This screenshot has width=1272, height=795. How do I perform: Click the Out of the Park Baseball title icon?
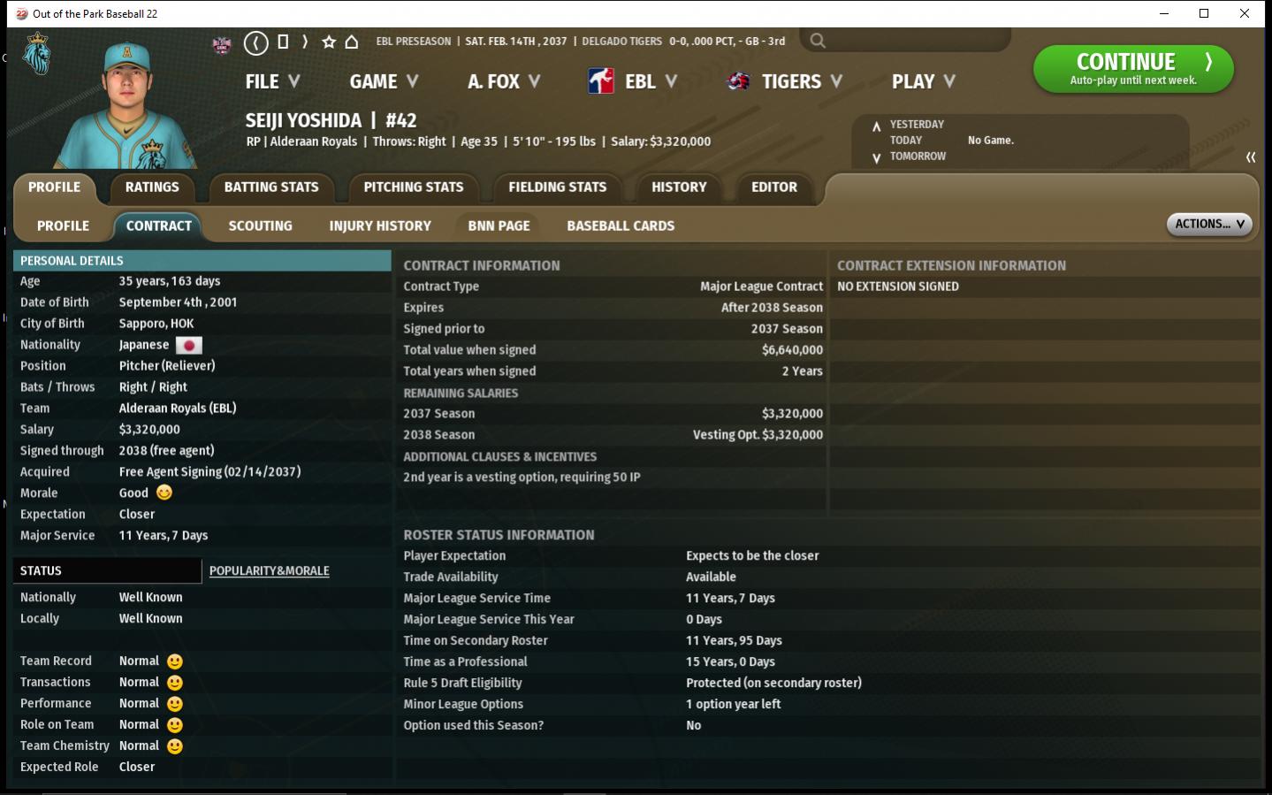pos(22,13)
